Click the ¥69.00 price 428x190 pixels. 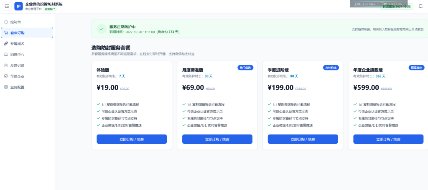[x=193, y=87]
